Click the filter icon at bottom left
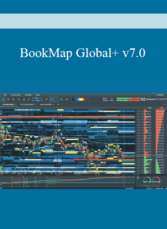The image size is (167, 229). point(1,188)
